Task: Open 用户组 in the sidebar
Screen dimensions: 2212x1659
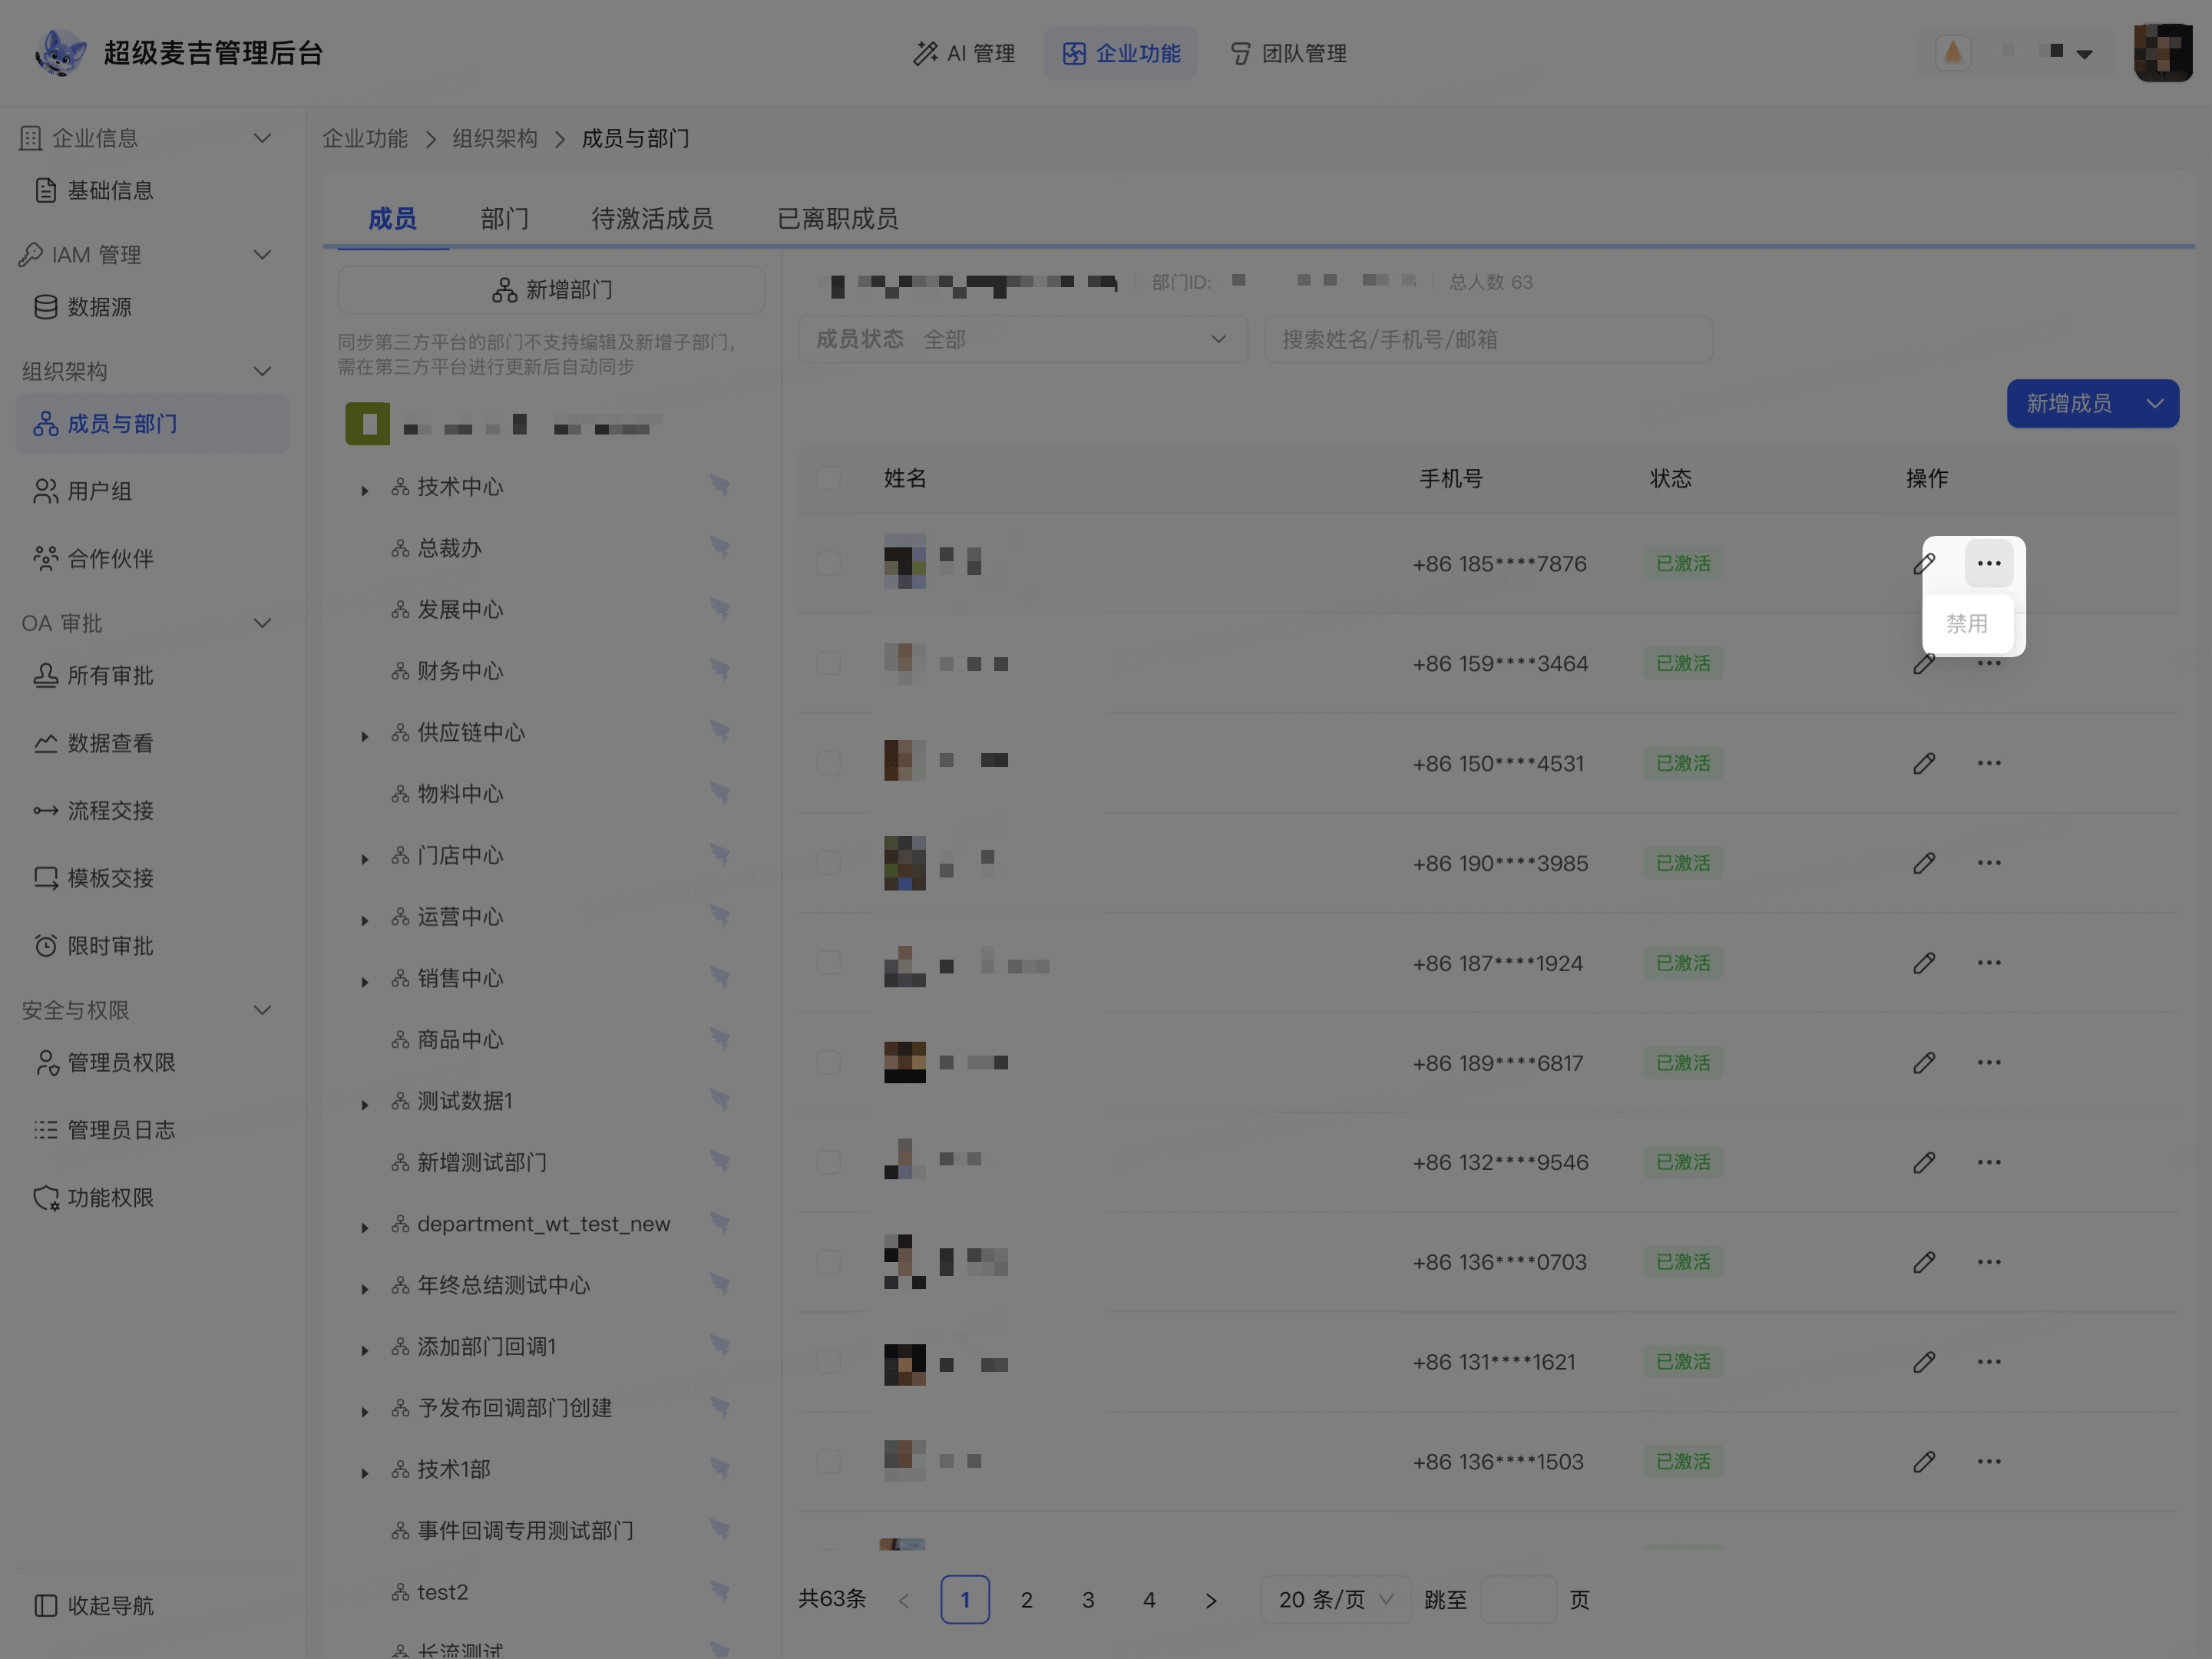Action: (x=152, y=491)
